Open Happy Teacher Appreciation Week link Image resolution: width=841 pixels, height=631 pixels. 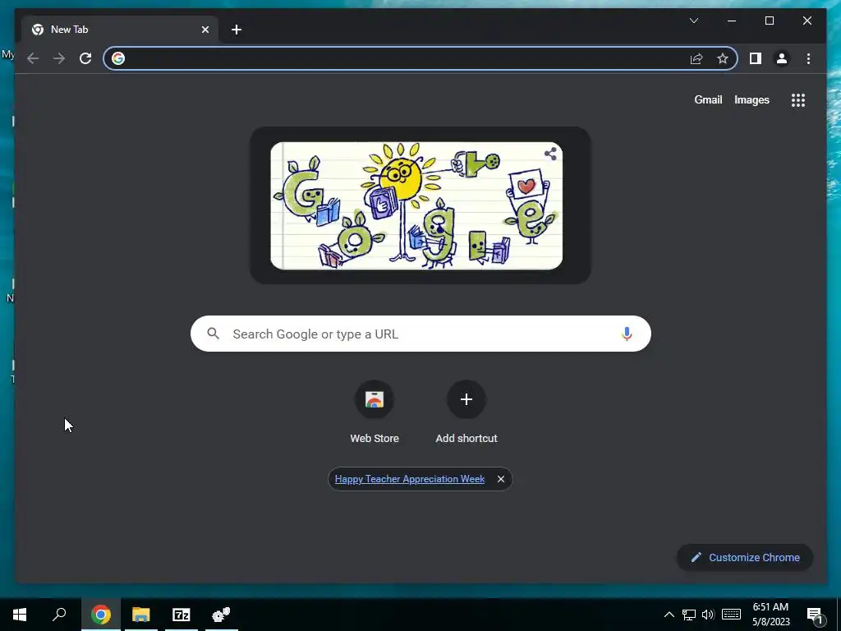pyautogui.click(x=410, y=479)
